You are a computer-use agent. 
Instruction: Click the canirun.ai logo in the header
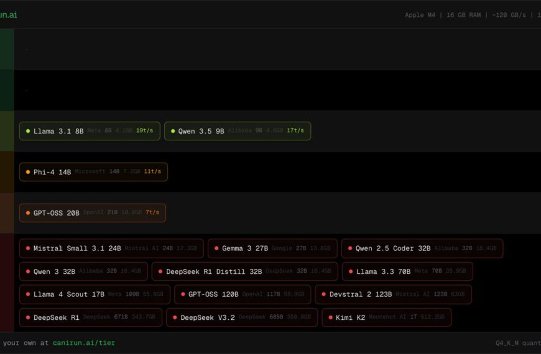(x=9, y=14)
